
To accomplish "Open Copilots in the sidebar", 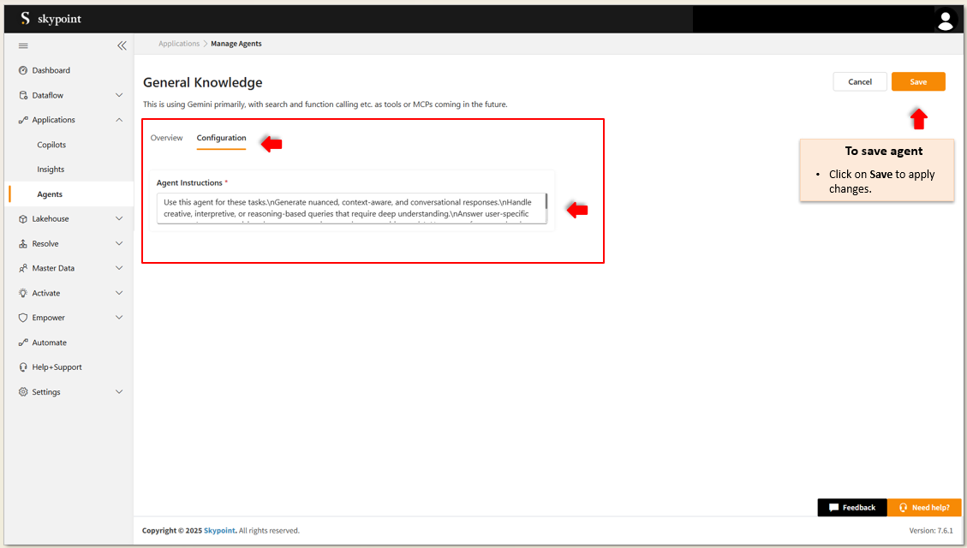I will [x=51, y=145].
